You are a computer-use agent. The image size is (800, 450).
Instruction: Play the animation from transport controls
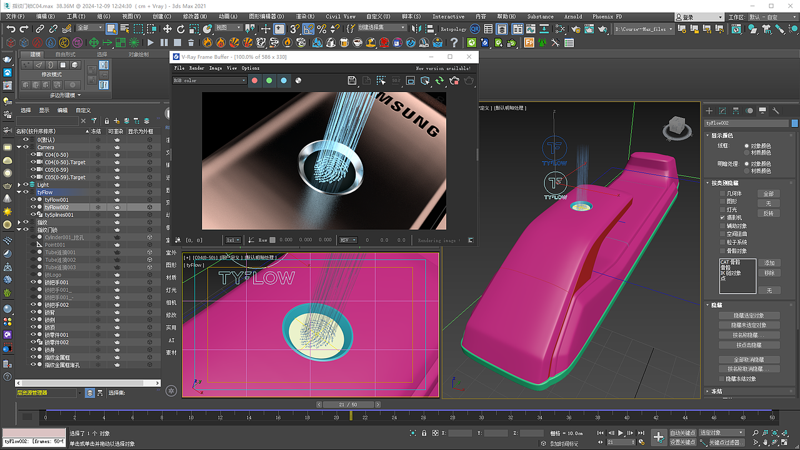pyautogui.click(x=621, y=432)
